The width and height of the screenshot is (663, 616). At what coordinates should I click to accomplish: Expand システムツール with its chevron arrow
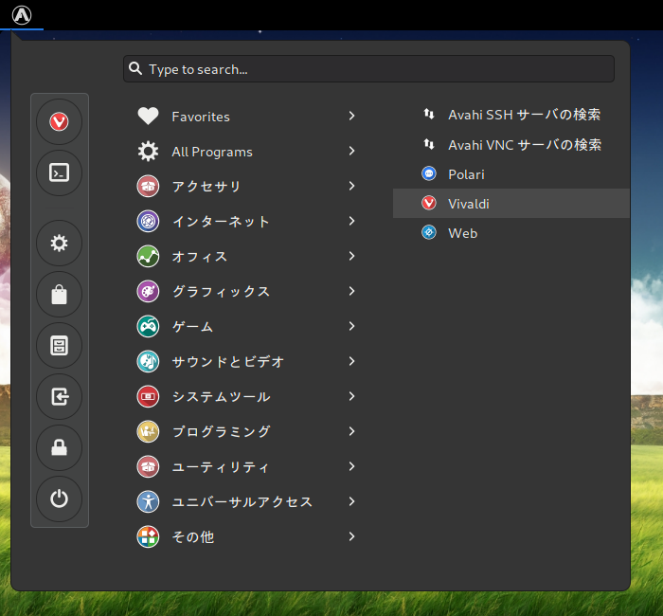coord(351,396)
